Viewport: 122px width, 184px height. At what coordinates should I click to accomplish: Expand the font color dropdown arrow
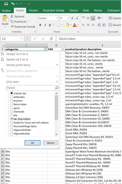coord(78,25)
